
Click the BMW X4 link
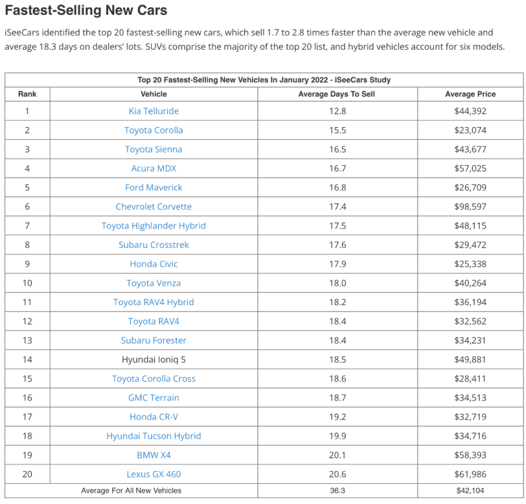[153, 455]
